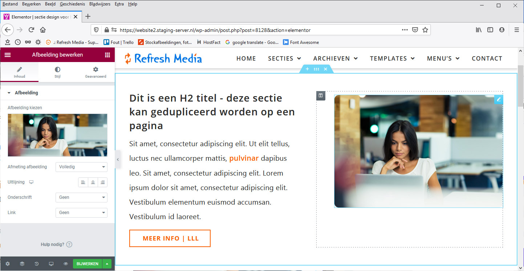This screenshot has width=524, height=271.
Task: Open the Elementor hamburger menu
Action: (8, 55)
